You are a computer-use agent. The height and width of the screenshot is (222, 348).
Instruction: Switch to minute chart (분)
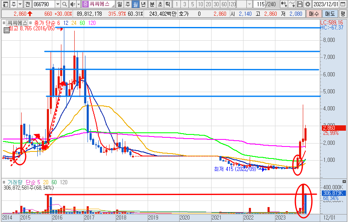[x=152, y=4]
